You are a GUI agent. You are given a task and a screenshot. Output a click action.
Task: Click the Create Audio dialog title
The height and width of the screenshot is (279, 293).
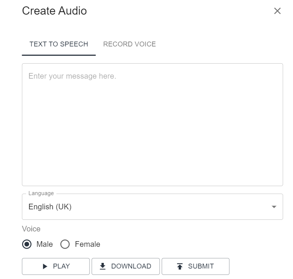click(x=54, y=11)
